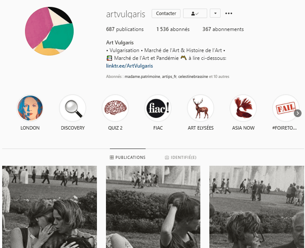Toggle the following status button
This screenshot has height=248, width=305.
coord(195,13)
